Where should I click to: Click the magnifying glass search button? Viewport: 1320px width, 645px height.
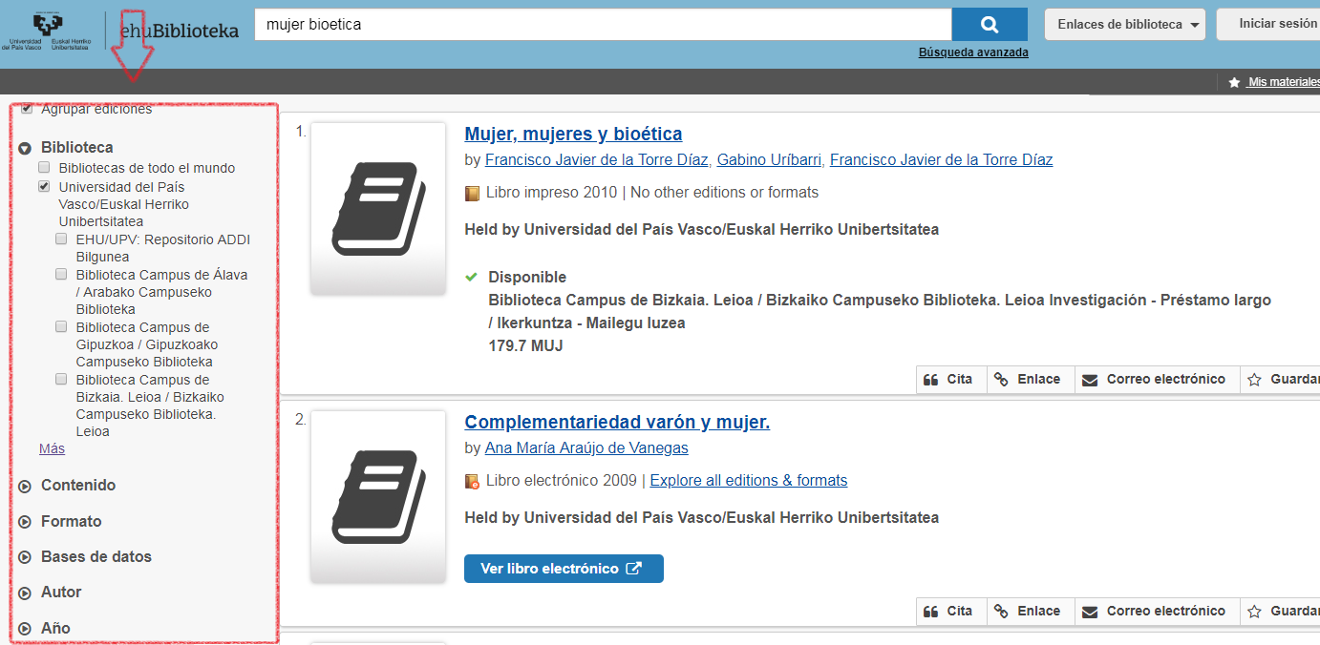coord(990,25)
